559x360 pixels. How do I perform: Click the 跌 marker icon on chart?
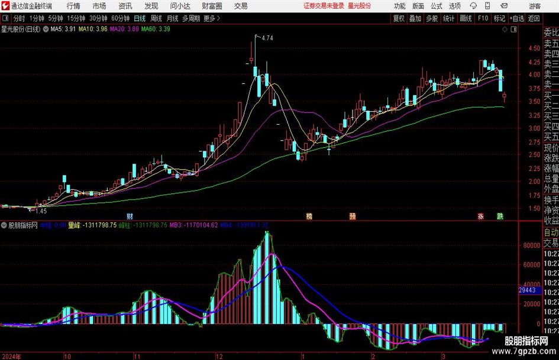[x=500, y=216]
